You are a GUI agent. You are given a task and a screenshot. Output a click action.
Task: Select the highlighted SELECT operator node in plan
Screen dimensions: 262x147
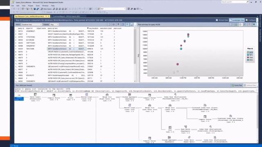tap(19, 99)
